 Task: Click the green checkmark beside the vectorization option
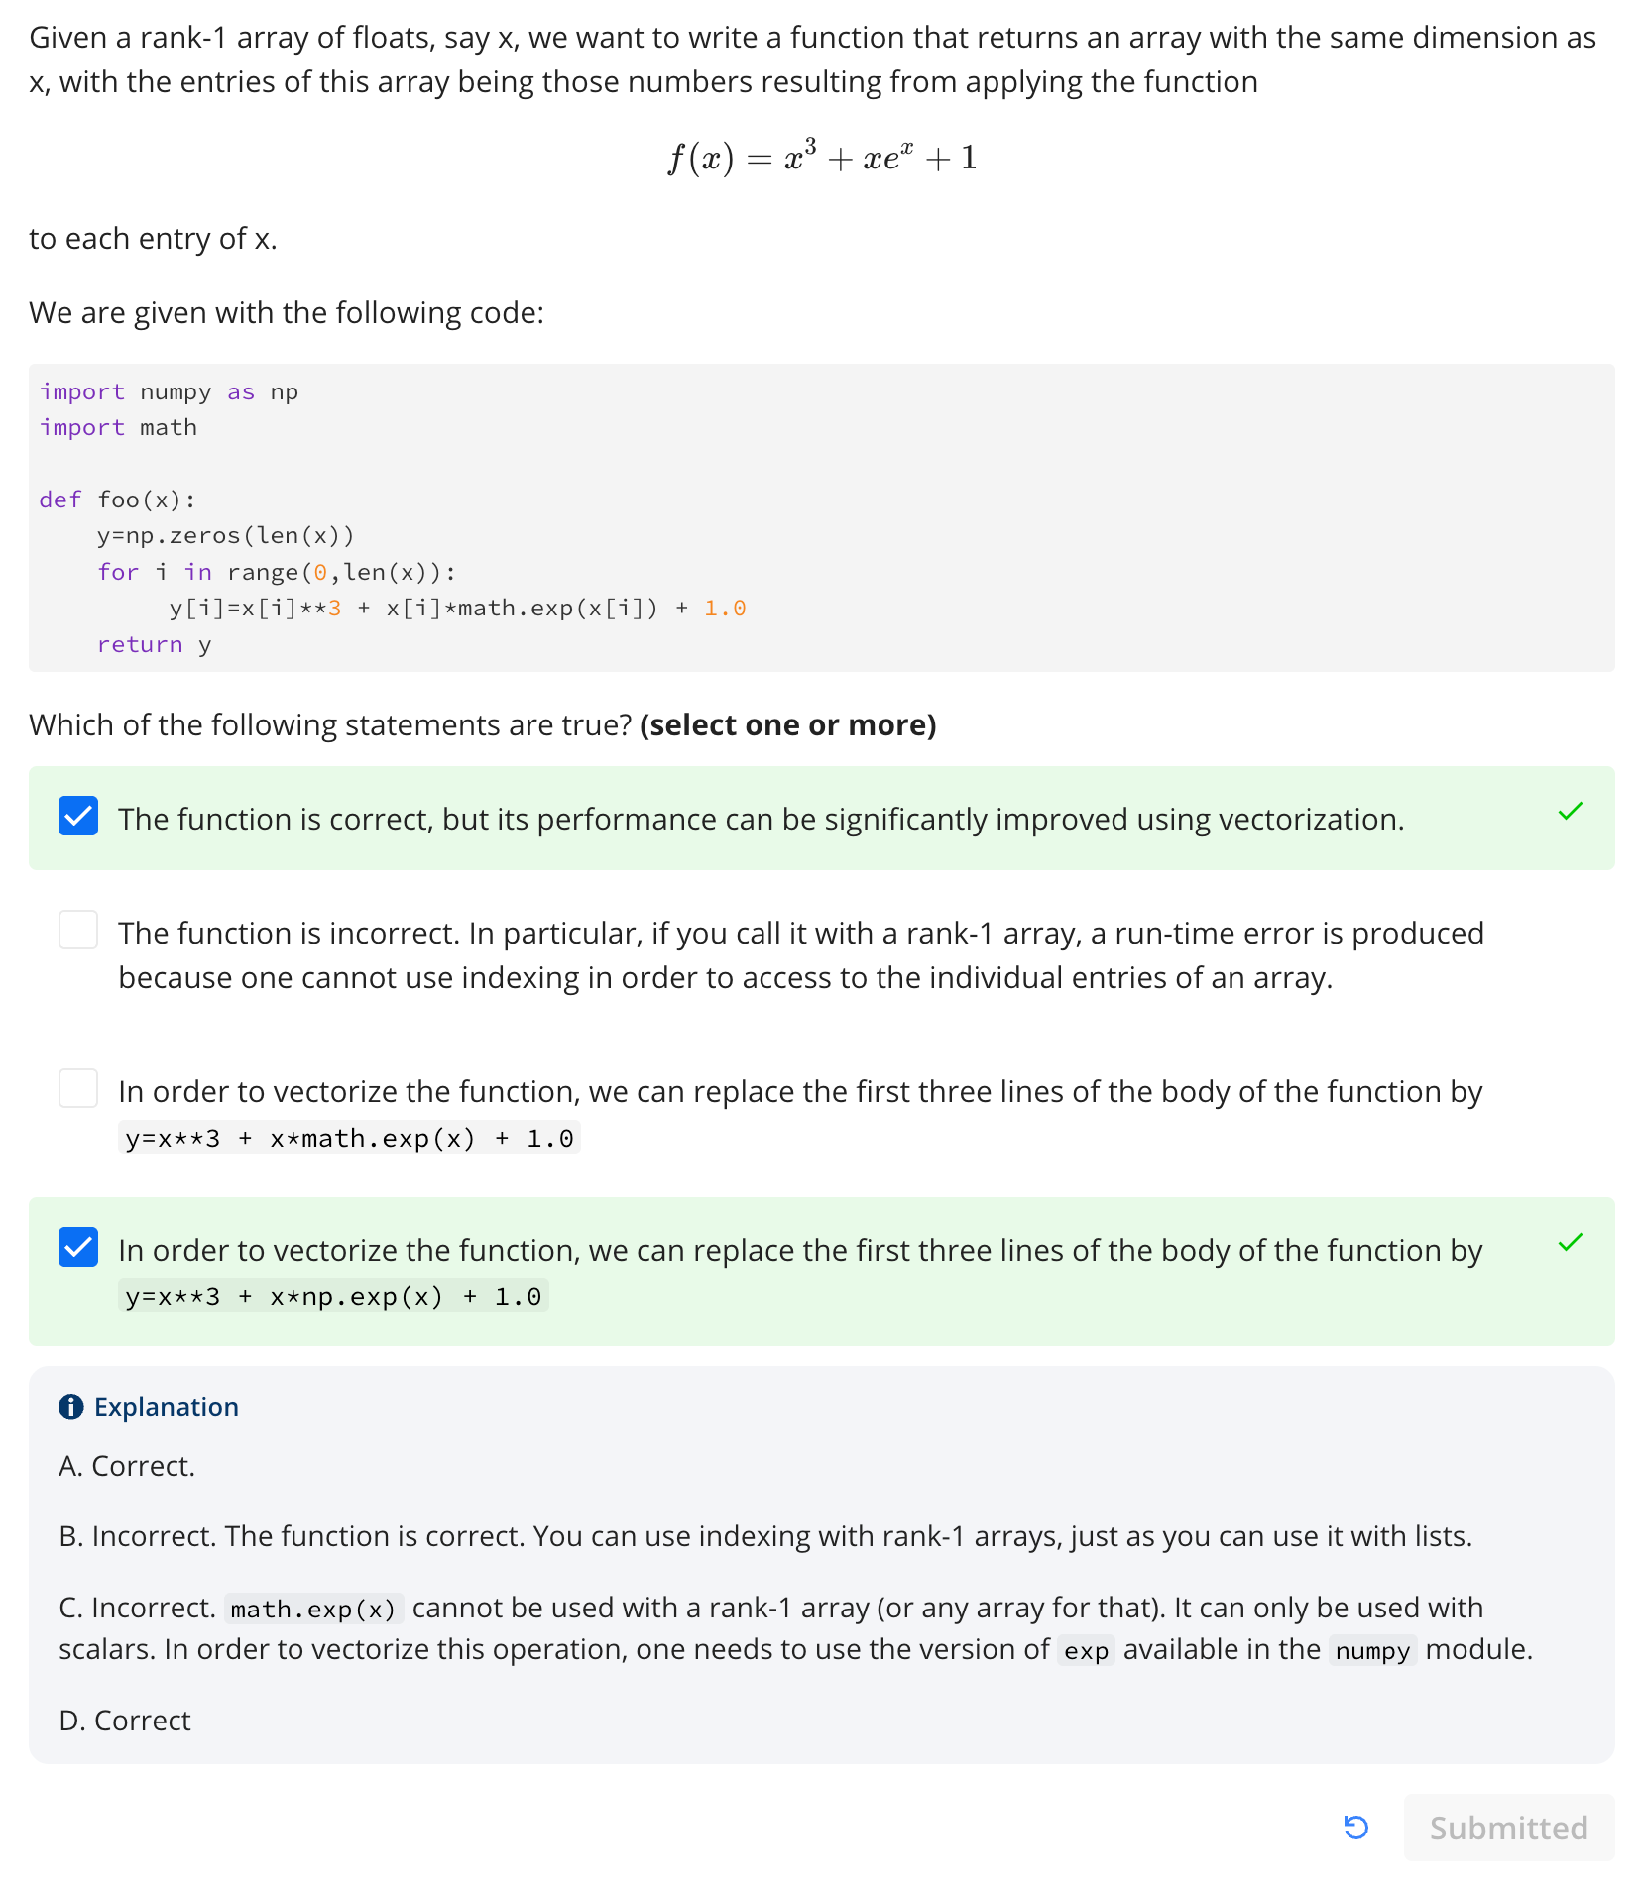click(1571, 812)
